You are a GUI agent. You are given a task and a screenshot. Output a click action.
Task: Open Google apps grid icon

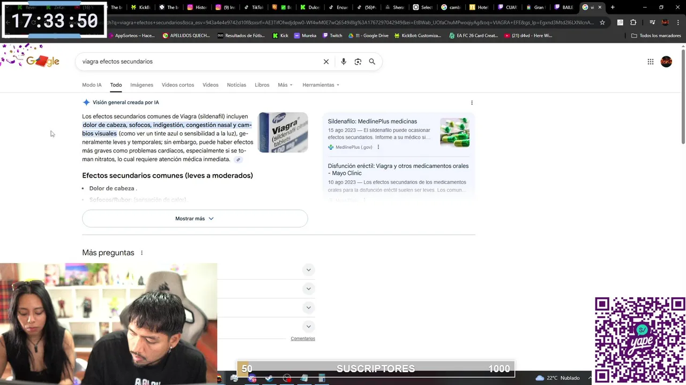point(650,61)
